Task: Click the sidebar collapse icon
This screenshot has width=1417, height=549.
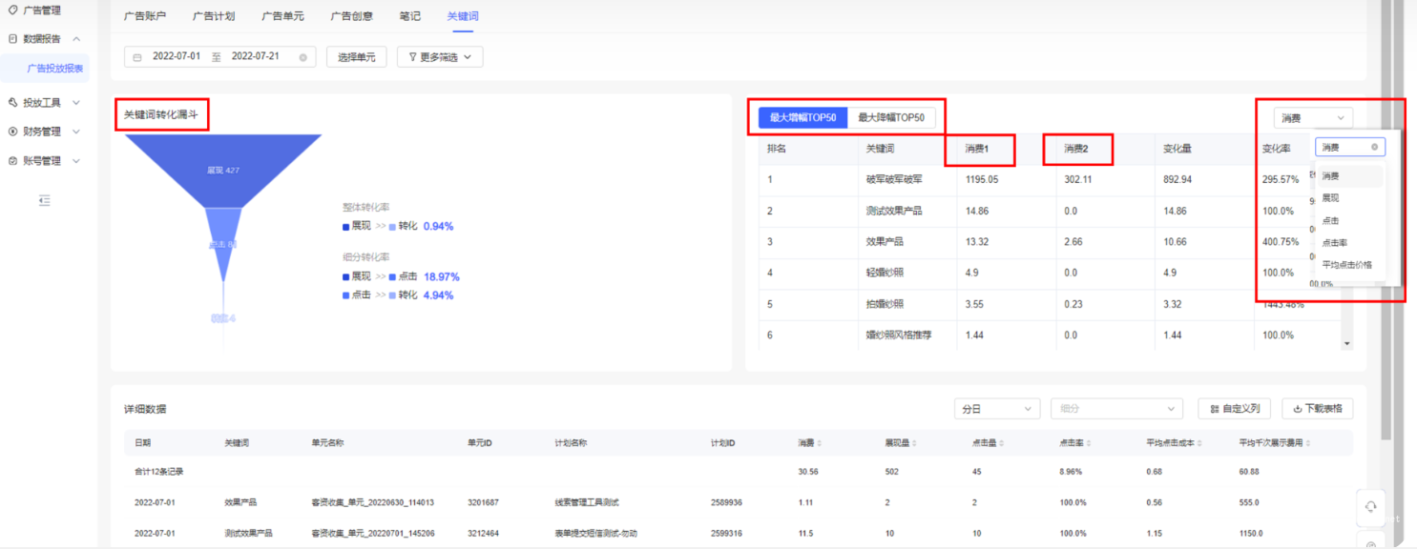Action: click(x=44, y=200)
